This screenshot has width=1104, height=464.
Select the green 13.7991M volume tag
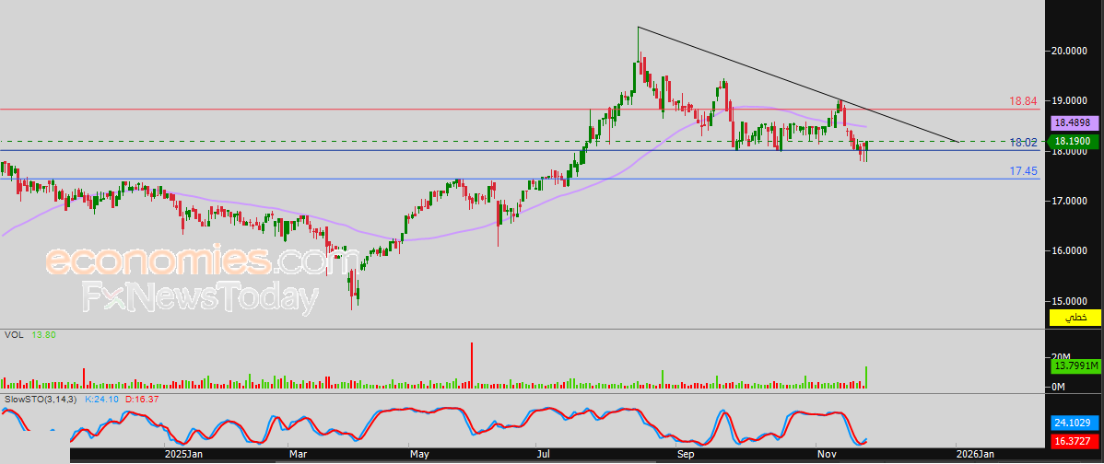[x=1075, y=365]
